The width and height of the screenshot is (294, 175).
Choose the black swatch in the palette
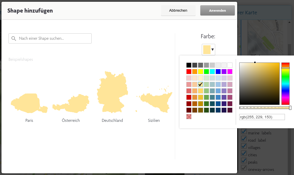coord(189,65)
